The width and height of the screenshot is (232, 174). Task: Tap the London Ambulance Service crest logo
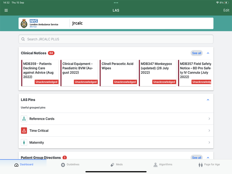[x=24, y=24]
